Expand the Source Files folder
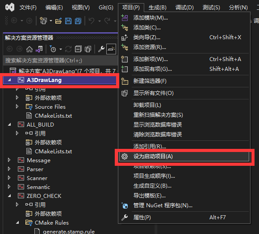The image size is (259, 234). click(17, 107)
